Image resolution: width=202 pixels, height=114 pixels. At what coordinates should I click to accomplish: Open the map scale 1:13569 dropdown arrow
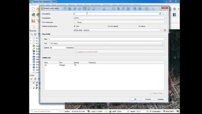[x=106, y=111]
